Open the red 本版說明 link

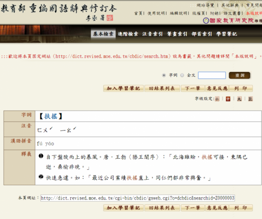(x=253, y=13)
